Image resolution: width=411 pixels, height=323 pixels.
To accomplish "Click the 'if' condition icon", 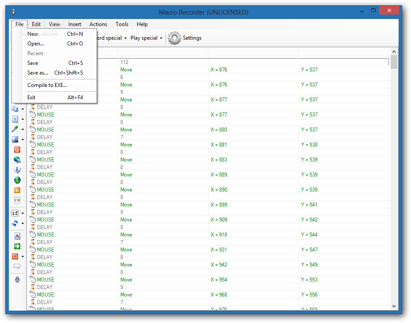I will [15, 213].
